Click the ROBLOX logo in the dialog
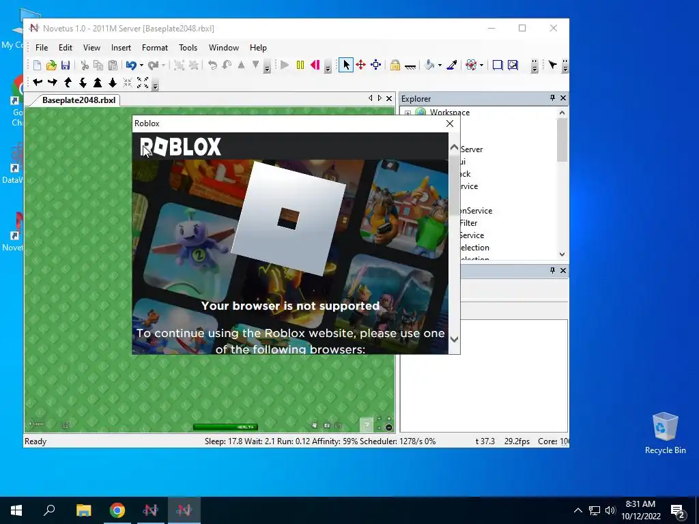Viewport: 699px width, 524px height. [180, 147]
